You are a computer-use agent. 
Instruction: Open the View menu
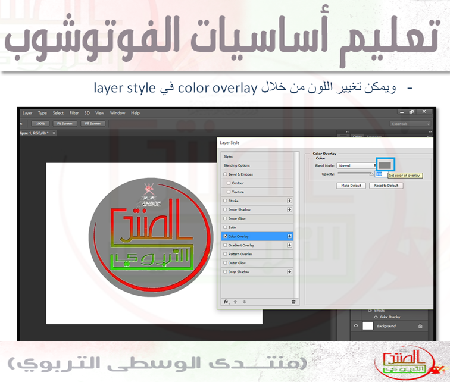99,113
